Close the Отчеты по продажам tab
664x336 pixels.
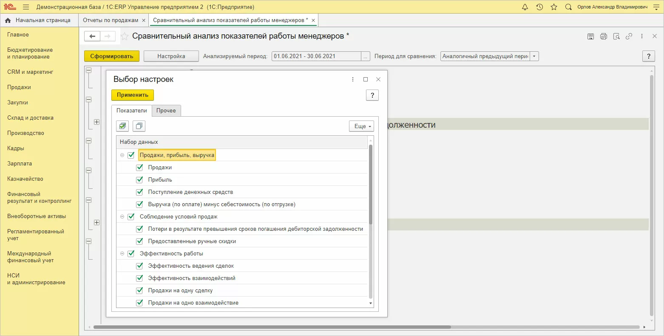click(x=144, y=20)
